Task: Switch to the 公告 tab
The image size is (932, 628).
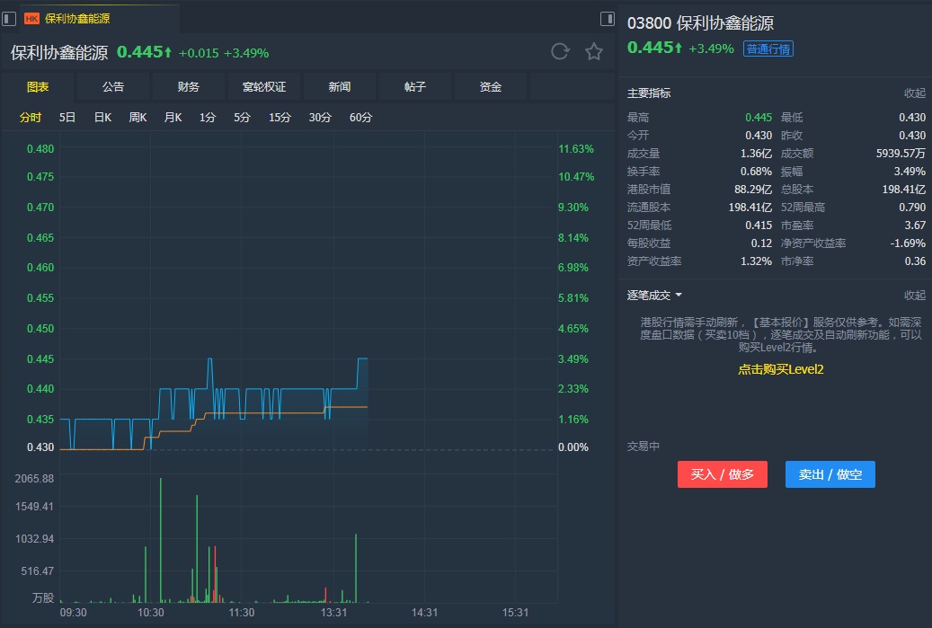Action: pyautogui.click(x=113, y=87)
